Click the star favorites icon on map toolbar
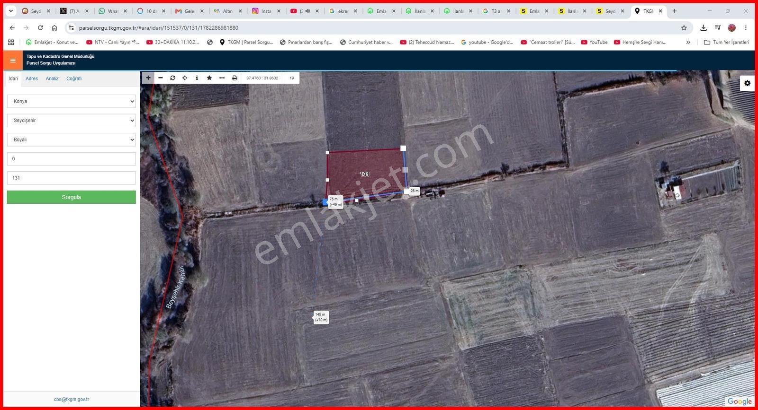 coord(209,78)
